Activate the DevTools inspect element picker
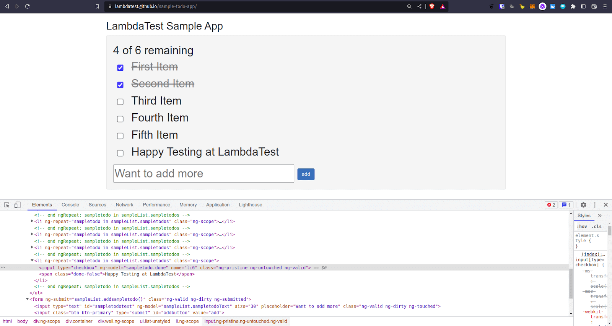Viewport: 612px width, 326px height. click(x=7, y=205)
